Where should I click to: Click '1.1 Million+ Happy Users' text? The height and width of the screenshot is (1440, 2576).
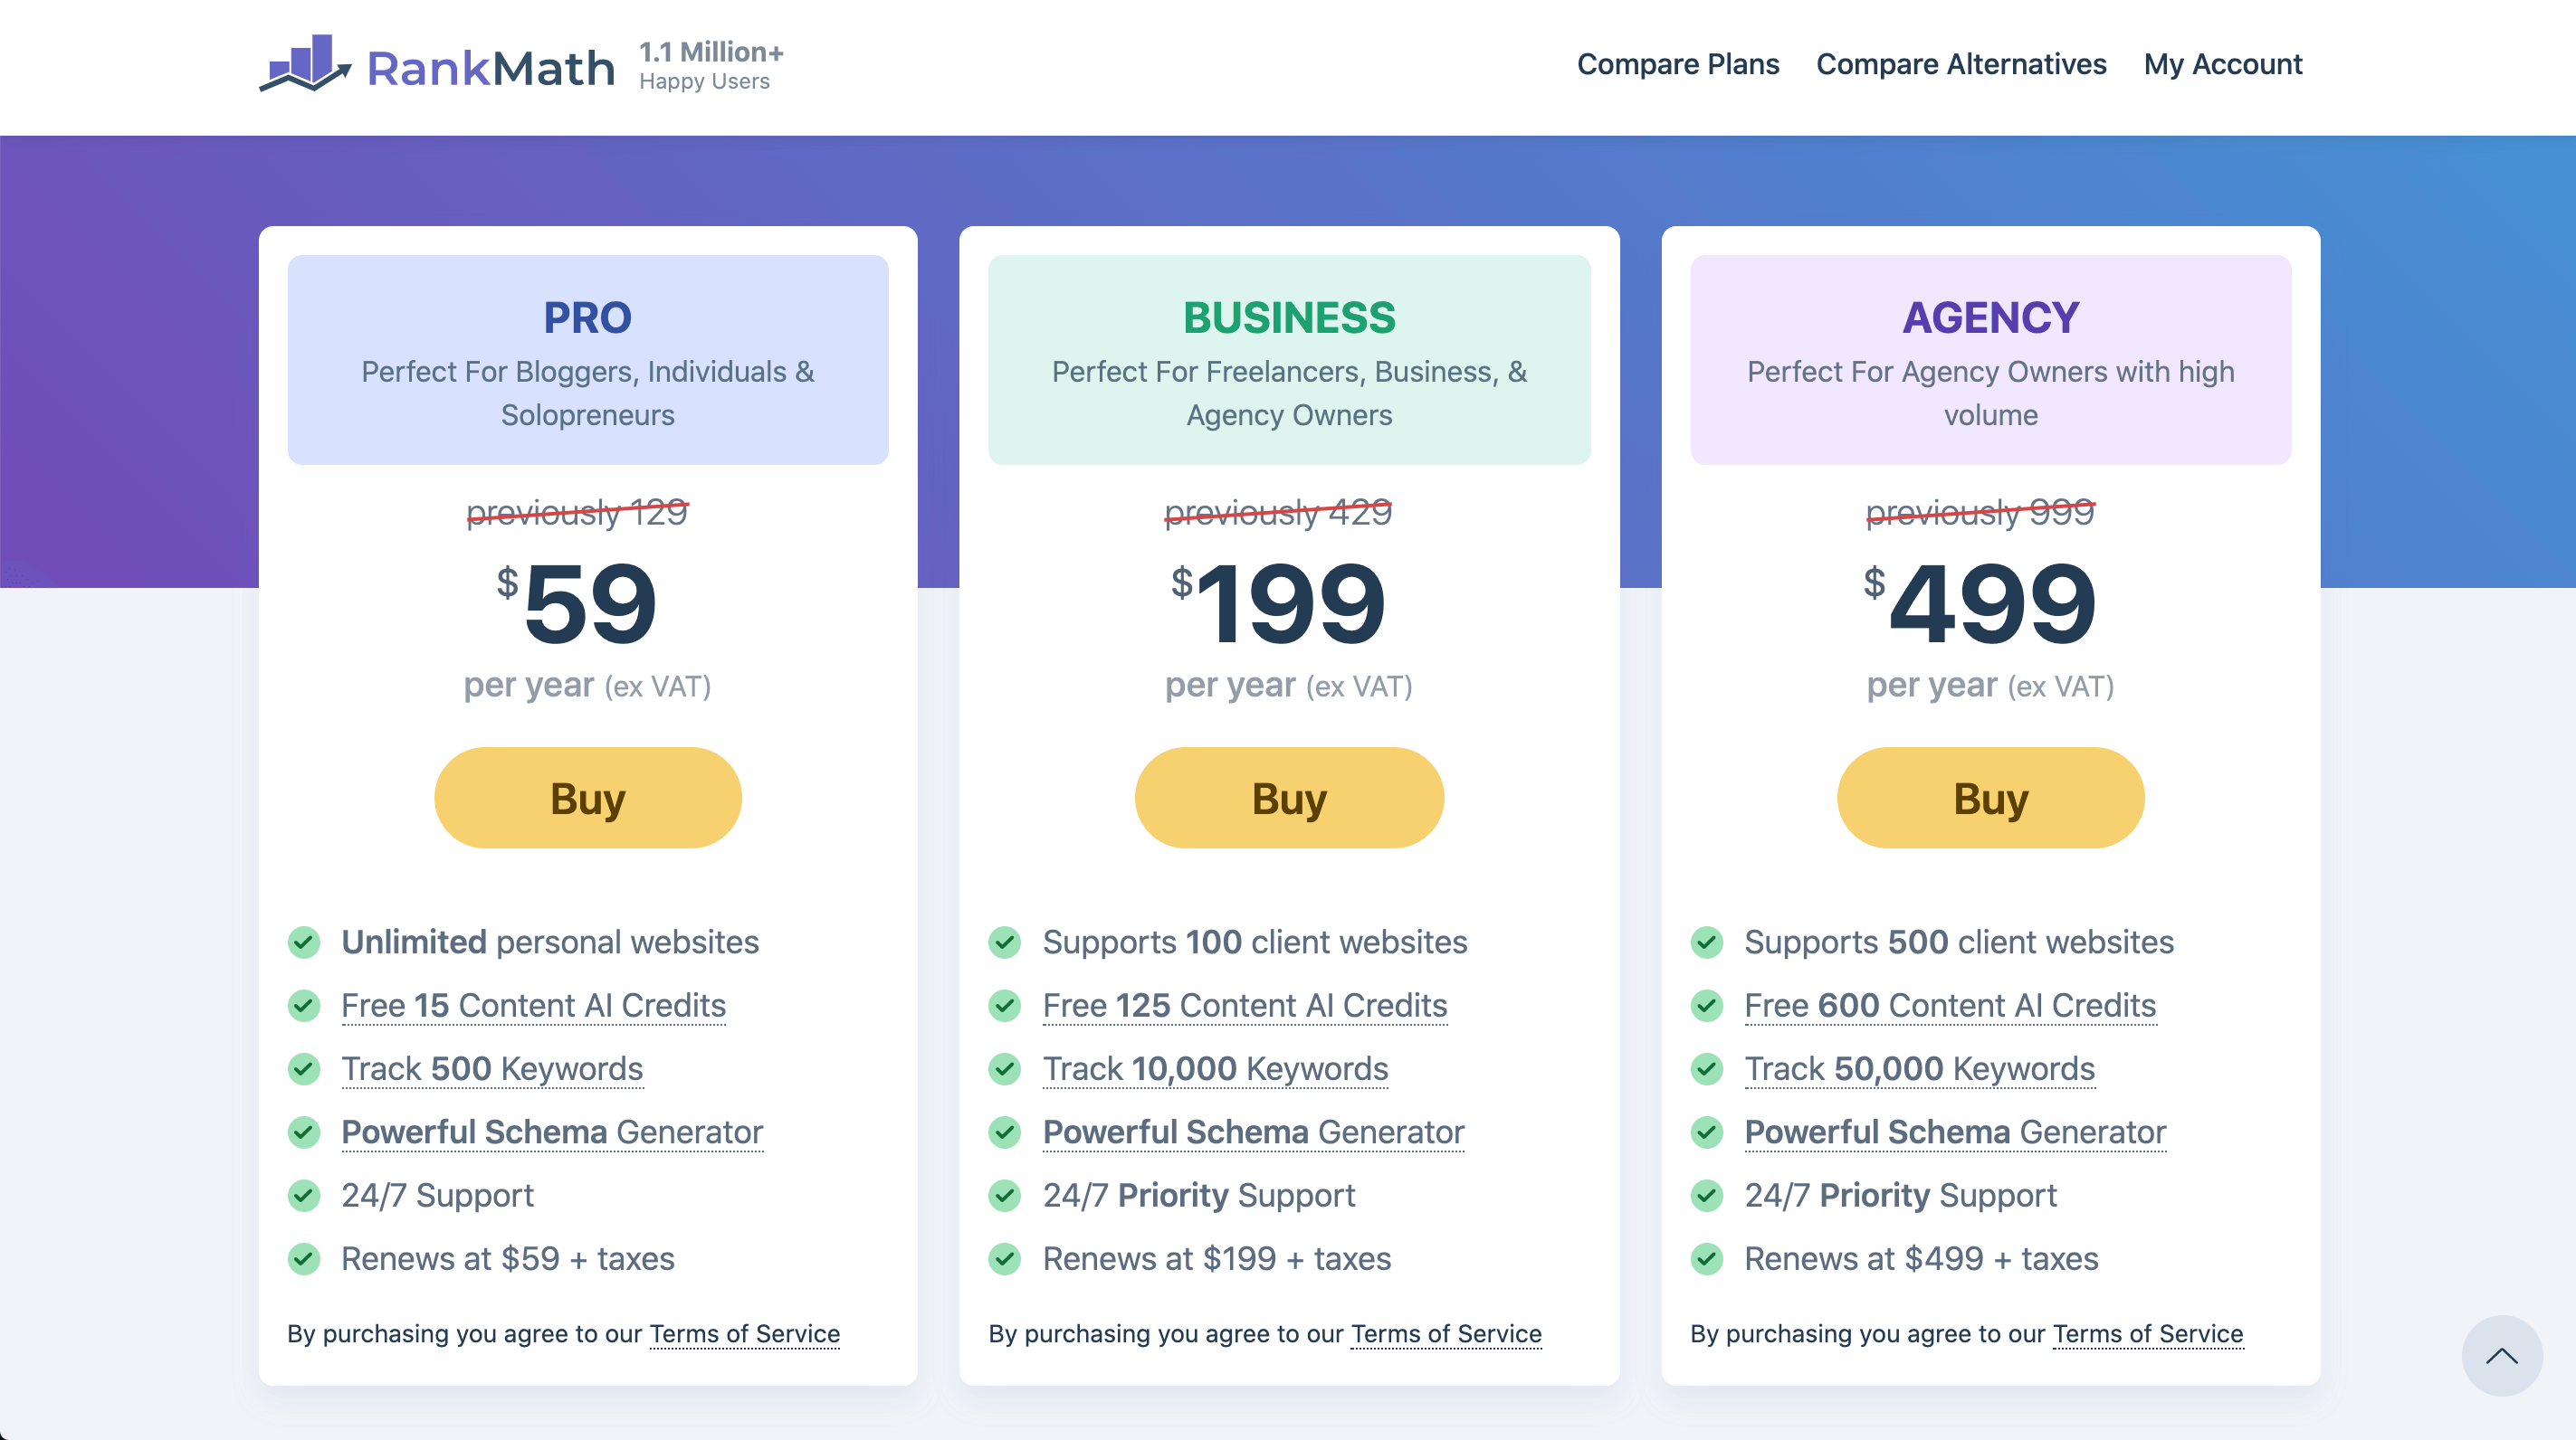point(711,65)
